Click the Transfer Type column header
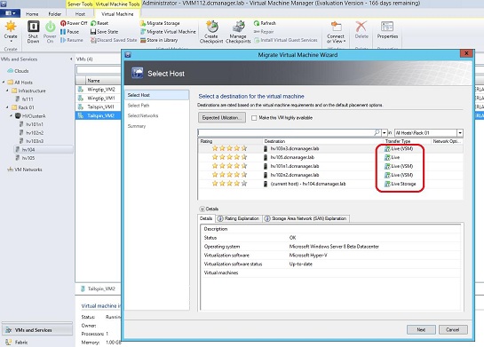 407,141
